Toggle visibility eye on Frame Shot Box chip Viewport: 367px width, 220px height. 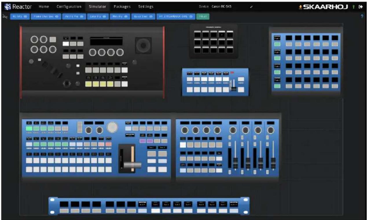point(57,17)
